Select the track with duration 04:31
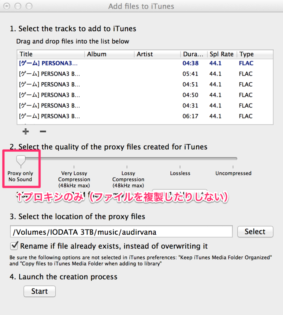 click(x=145, y=106)
